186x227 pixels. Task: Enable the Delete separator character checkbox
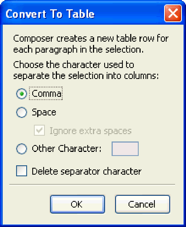click(22, 171)
